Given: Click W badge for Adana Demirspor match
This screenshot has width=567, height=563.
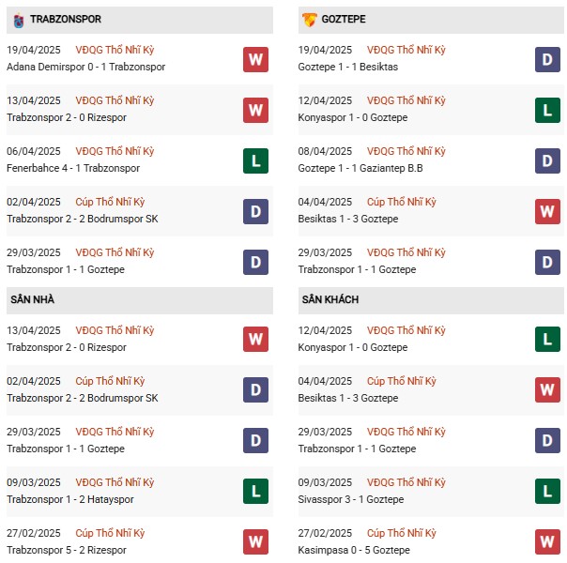Looking at the screenshot, I should tap(255, 60).
